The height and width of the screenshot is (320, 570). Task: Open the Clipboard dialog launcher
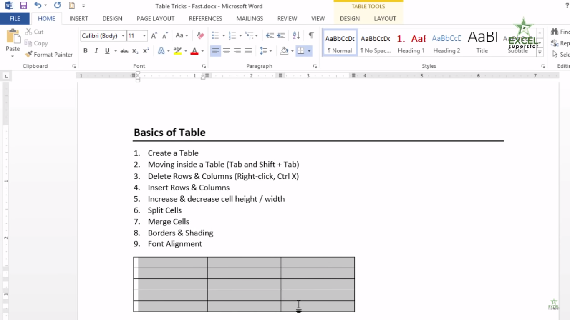pyautogui.click(x=74, y=66)
